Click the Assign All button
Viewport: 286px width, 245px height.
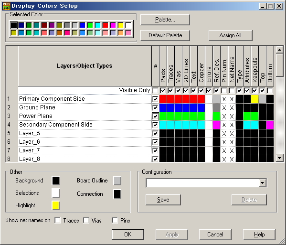(230, 35)
